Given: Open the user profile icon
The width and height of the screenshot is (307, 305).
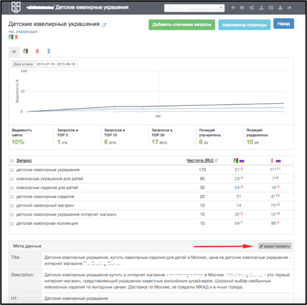Looking at the screenshot, I should tap(280, 7).
